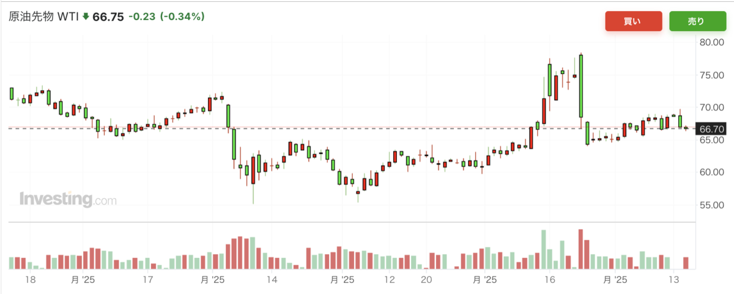
Task: Click the 55.00 price axis label
Action: 712,205
